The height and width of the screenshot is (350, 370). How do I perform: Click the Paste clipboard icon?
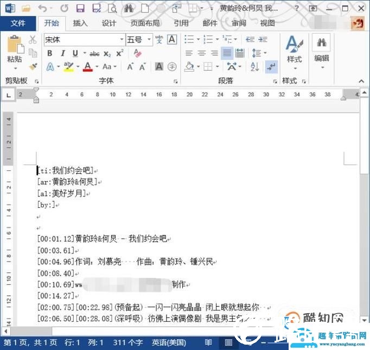(16, 44)
